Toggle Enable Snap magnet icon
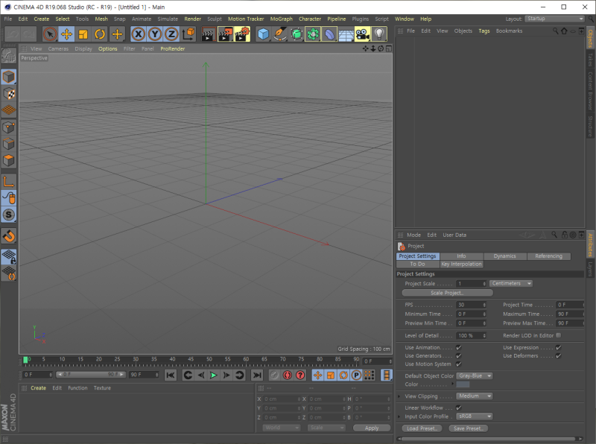Screen dimensions: 596x444 click(8, 236)
